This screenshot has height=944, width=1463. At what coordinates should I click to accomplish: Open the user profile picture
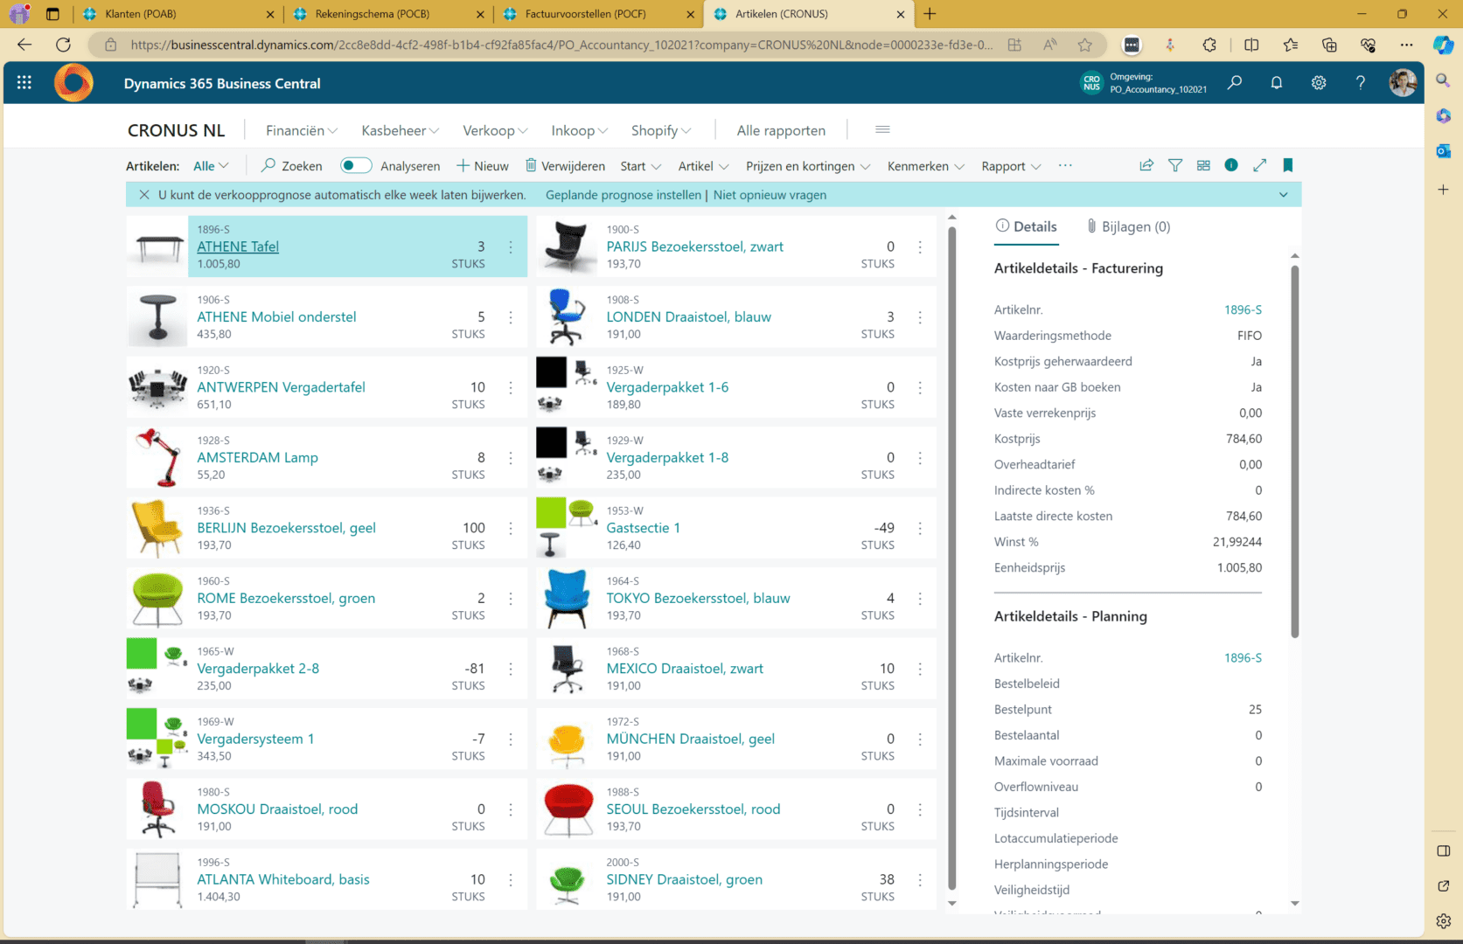pyautogui.click(x=1403, y=82)
